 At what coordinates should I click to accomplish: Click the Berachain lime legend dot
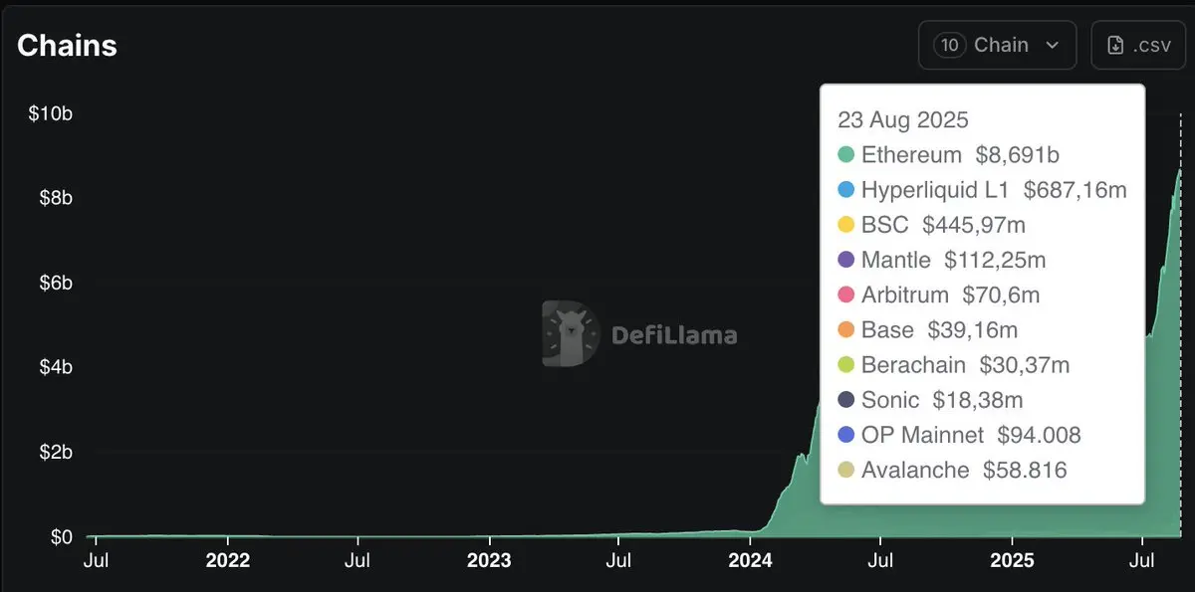click(x=846, y=365)
